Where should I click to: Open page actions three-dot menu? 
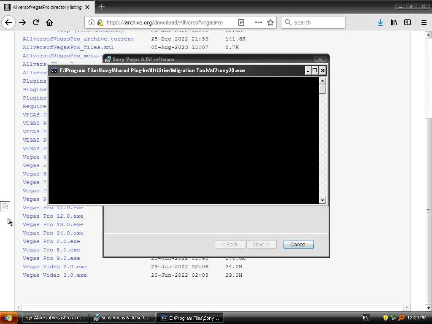click(259, 22)
